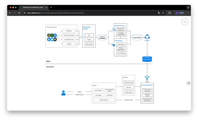This screenshot has height=120, width=198.
Task: Click the blue user person icon
Action: (64, 93)
